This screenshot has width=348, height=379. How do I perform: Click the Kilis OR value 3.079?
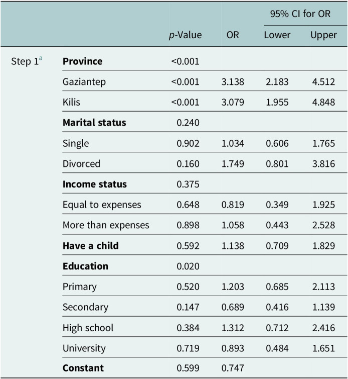pyautogui.click(x=233, y=102)
